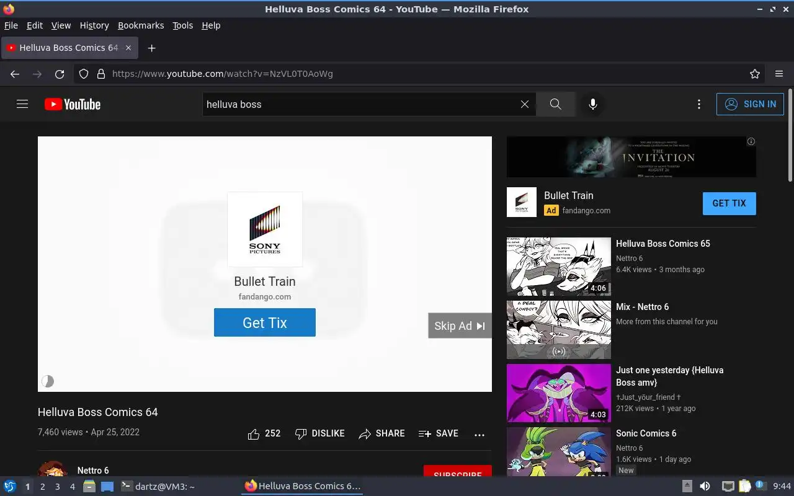The height and width of the screenshot is (496, 794).
Task: Click the Nettro 6 channel avatar
Action: (x=53, y=469)
